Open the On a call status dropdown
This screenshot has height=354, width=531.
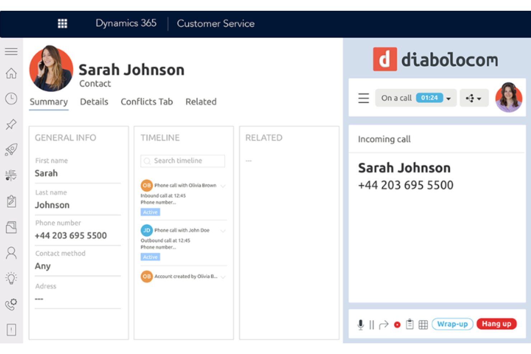coord(416,98)
